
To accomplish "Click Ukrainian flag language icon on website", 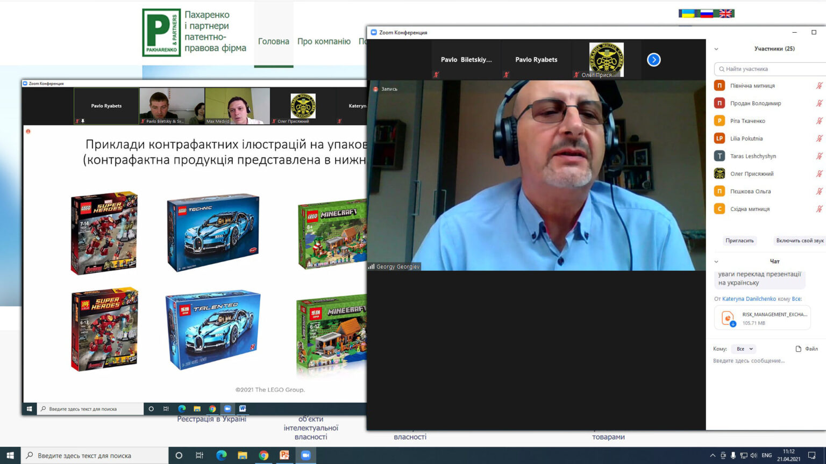I will coord(687,13).
